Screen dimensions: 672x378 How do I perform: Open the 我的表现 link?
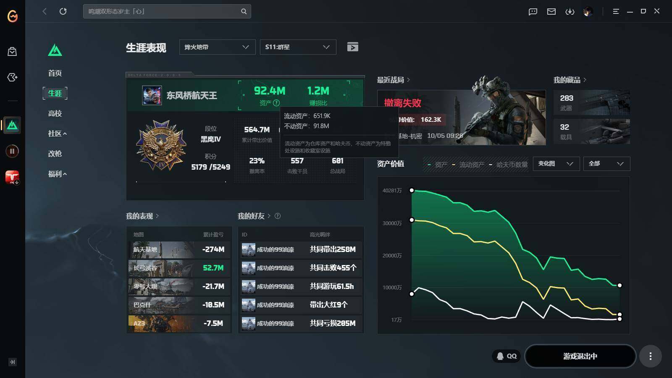point(142,216)
